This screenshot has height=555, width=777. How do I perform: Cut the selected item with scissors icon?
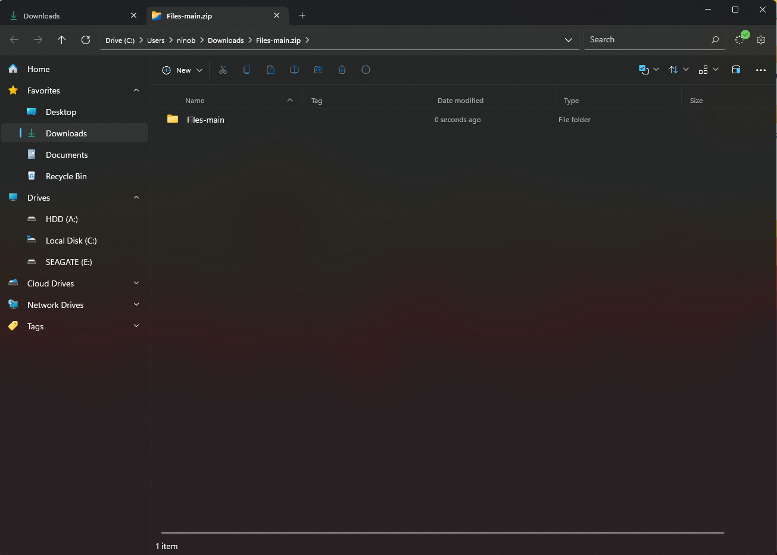pos(223,70)
